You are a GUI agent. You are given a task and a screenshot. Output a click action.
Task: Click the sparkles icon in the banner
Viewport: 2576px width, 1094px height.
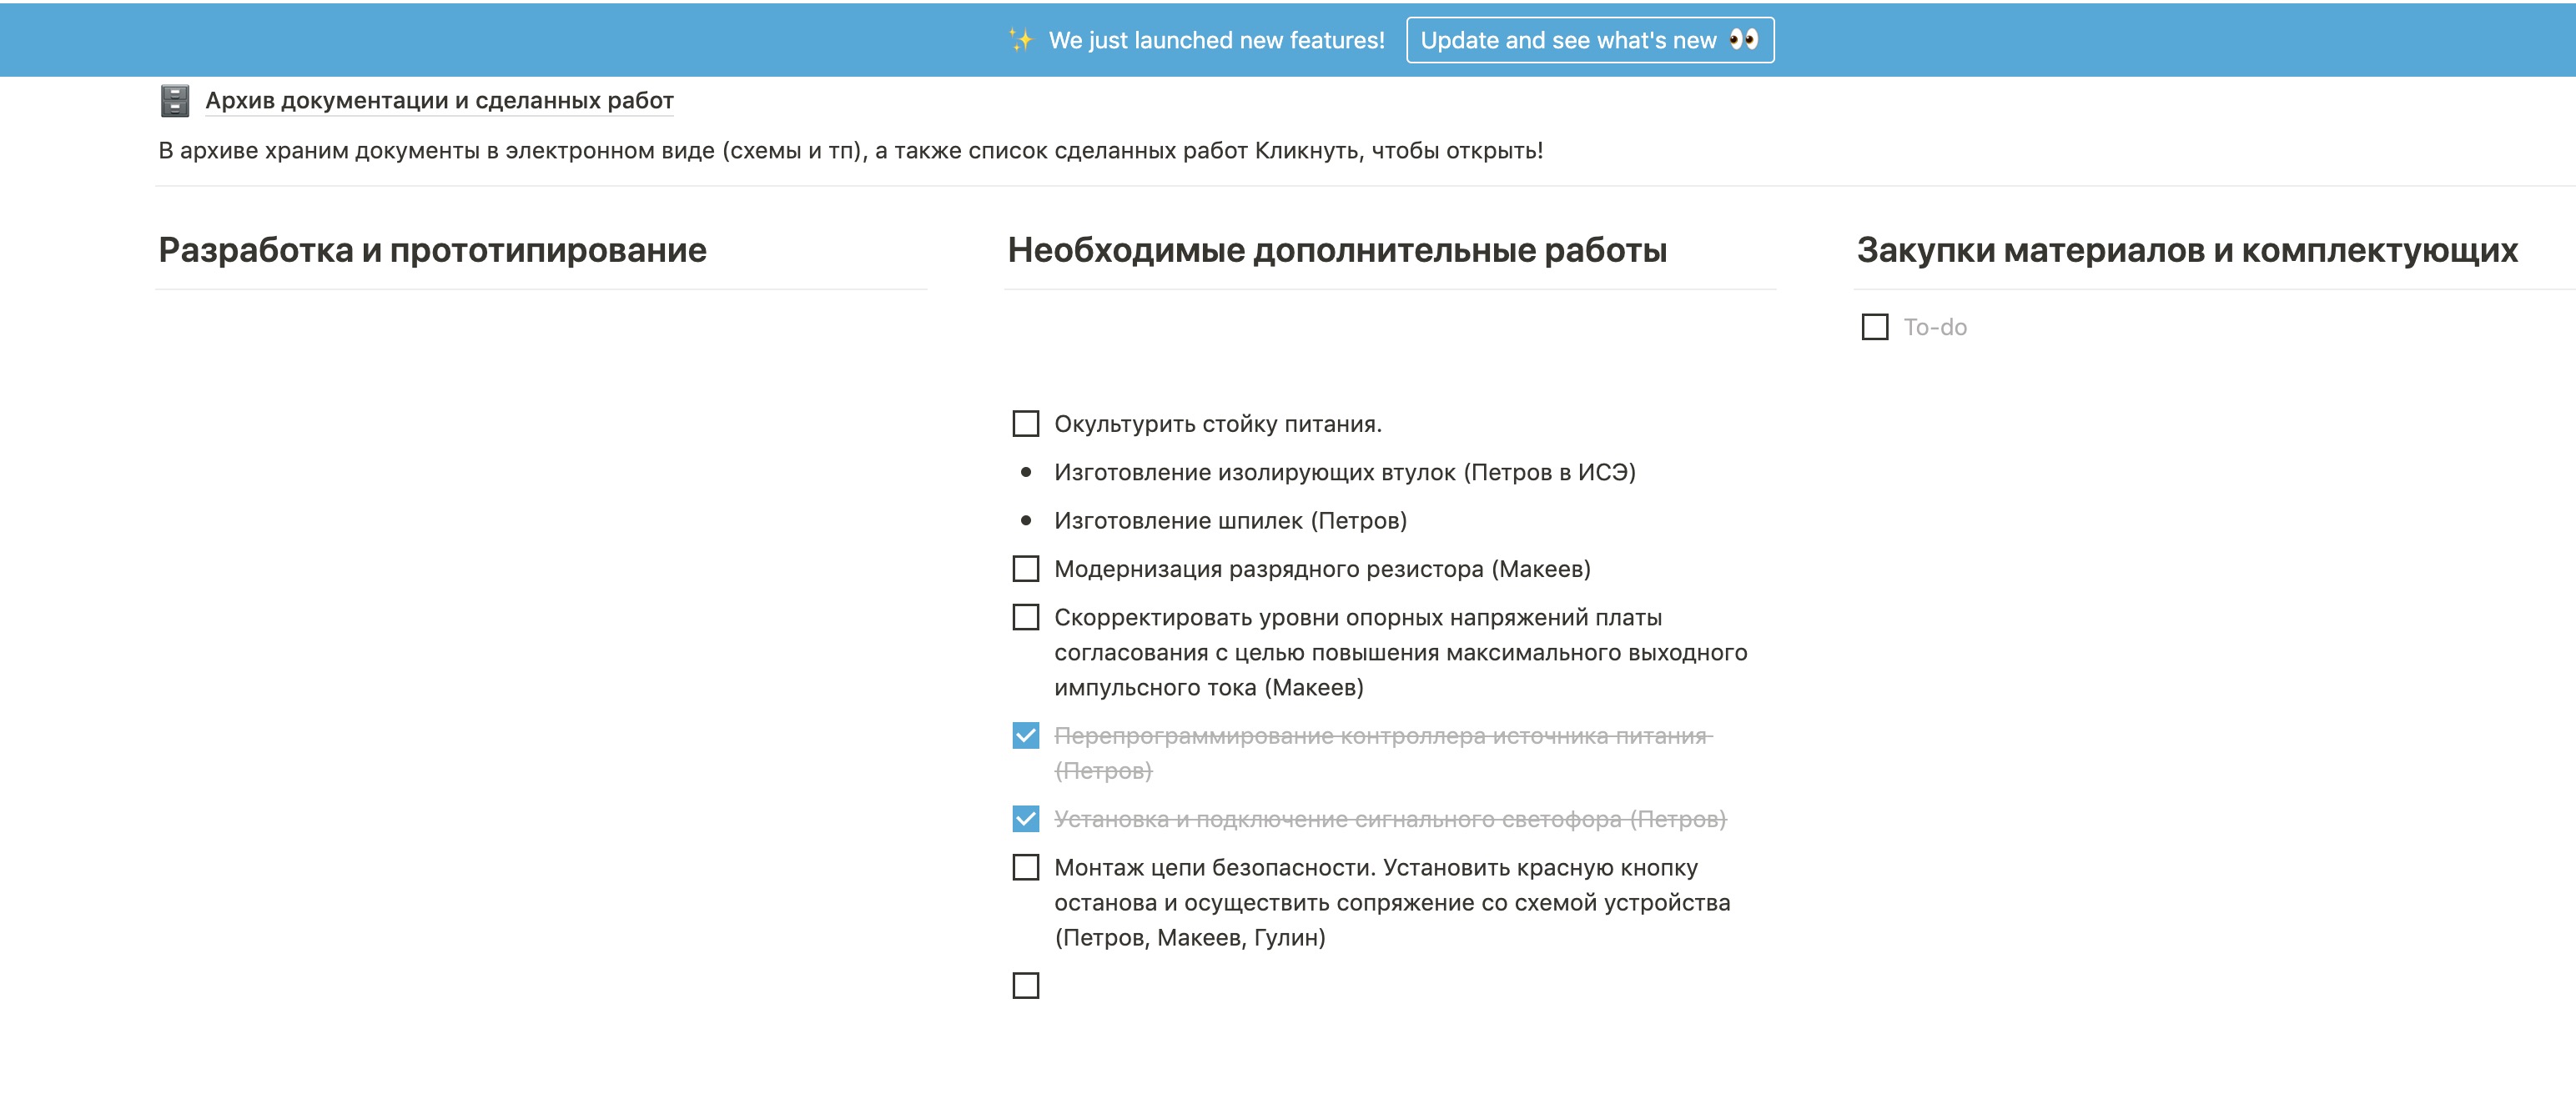tap(1020, 40)
